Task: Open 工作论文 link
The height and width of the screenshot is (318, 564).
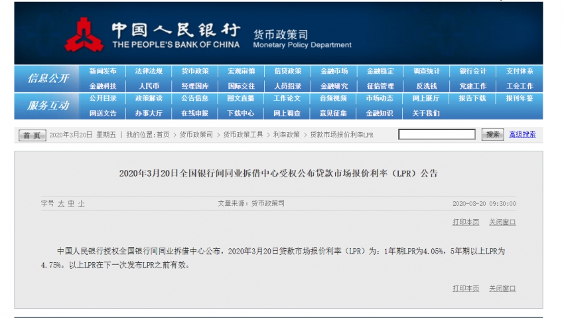Action: tap(287, 98)
